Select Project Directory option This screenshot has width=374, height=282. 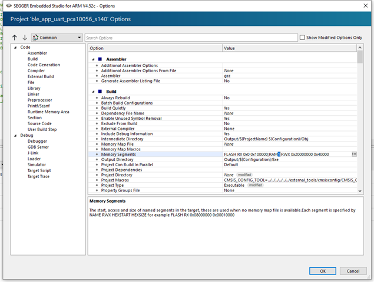(x=223, y=175)
